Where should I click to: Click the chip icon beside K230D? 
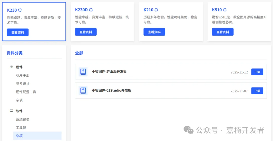click(91, 10)
